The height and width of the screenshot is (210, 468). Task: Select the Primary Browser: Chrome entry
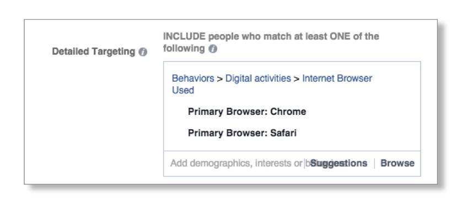tap(247, 112)
